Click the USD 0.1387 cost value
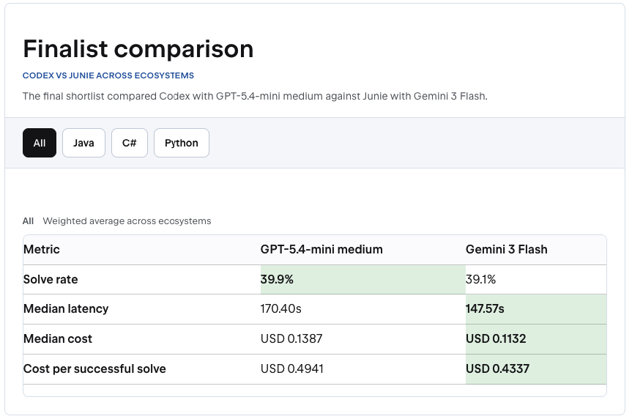The image size is (632, 419). [291, 338]
